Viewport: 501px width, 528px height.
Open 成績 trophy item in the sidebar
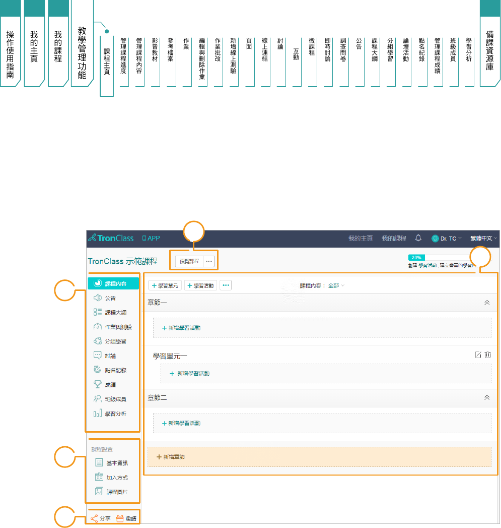click(x=105, y=385)
